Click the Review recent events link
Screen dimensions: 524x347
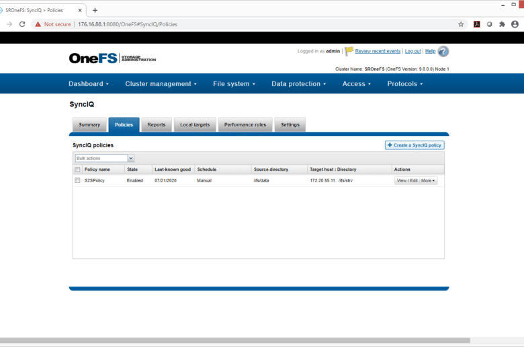click(x=378, y=51)
